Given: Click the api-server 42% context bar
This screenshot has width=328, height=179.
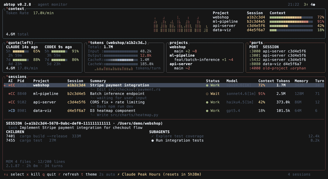Looking at the screenshot, I should tap(291, 26).
